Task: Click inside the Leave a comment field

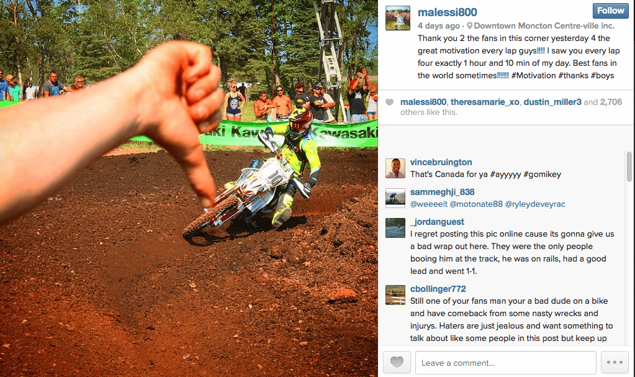Action: pyautogui.click(x=506, y=363)
